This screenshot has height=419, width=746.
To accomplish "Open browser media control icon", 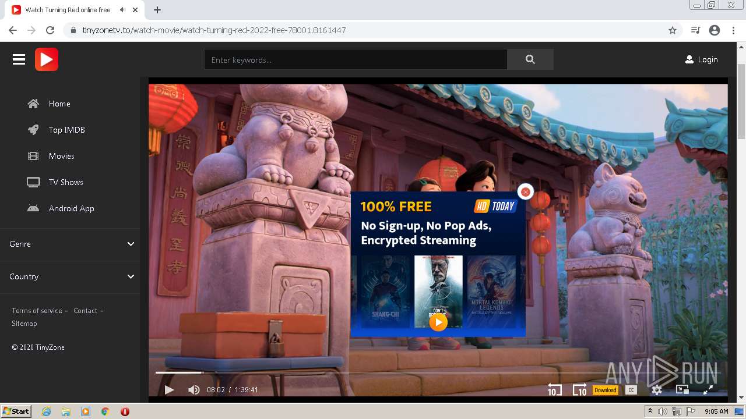I will [x=695, y=30].
